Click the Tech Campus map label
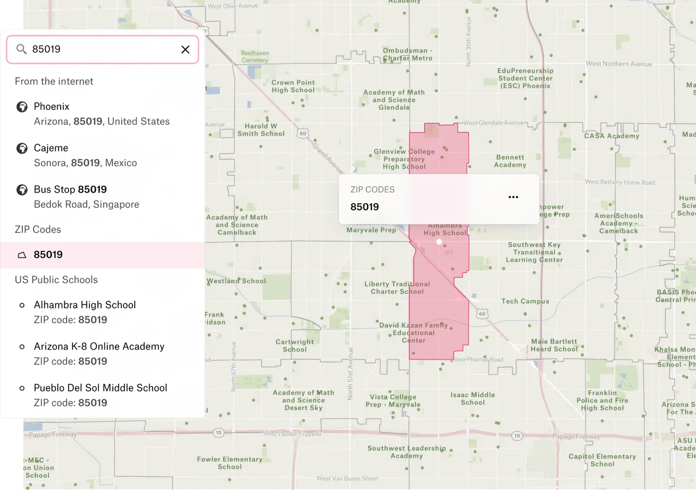 525,301
